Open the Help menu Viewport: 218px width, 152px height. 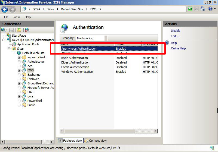[27, 17]
